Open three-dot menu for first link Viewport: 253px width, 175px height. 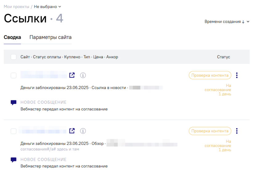(x=237, y=75)
